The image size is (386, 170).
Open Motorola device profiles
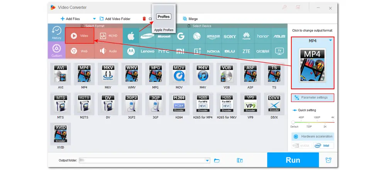click(x=131, y=51)
